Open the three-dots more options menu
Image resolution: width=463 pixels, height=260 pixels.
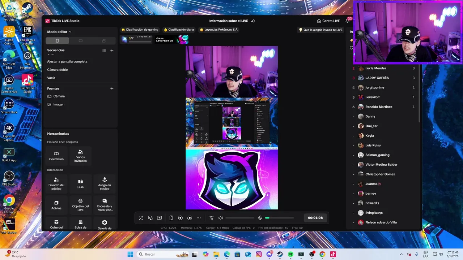(x=199, y=218)
